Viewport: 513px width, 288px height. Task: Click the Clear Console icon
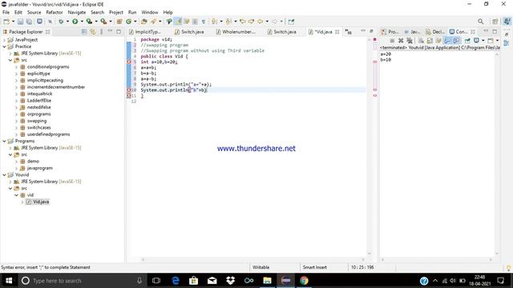pos(421,41)
